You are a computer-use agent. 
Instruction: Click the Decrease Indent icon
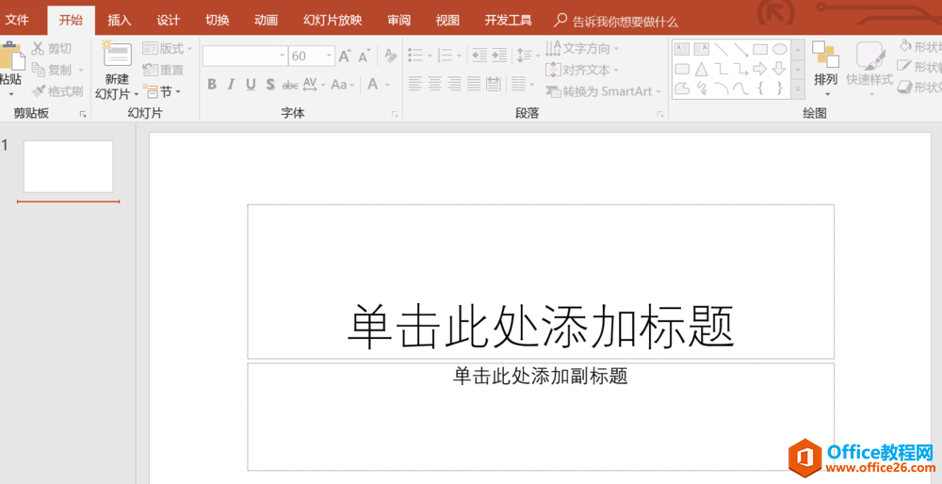(479, 56)
